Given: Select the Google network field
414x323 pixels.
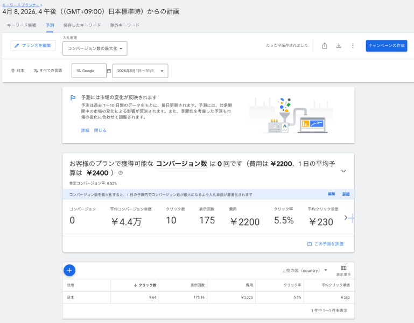Looking at the screenshot, I should pos(88,71).
